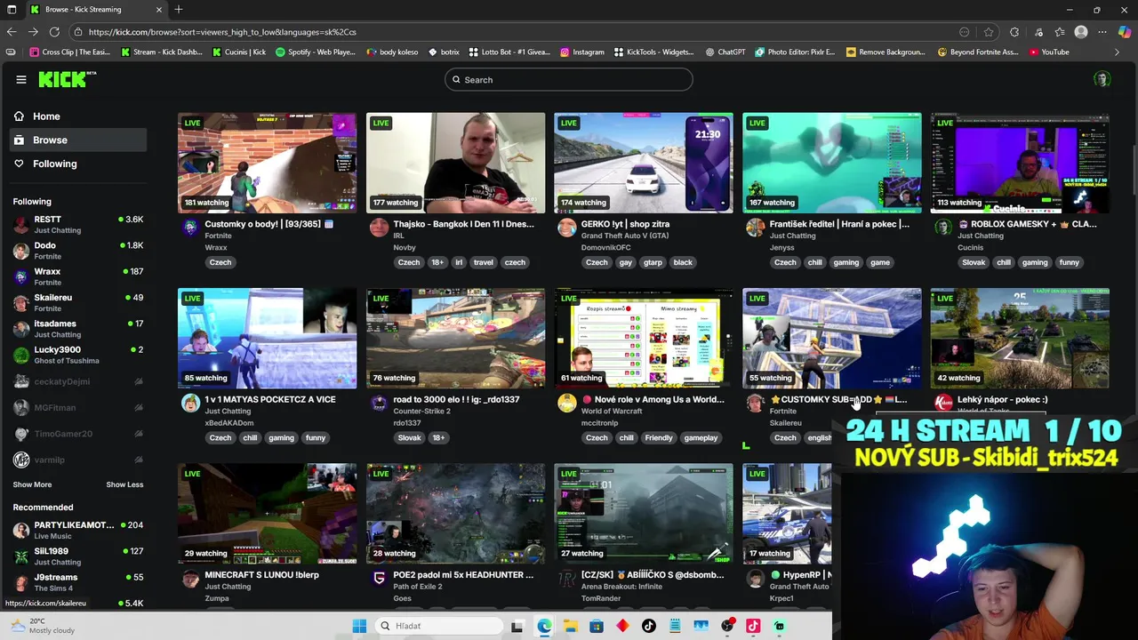Open J9streams recommended channel

tap(78, 582)
